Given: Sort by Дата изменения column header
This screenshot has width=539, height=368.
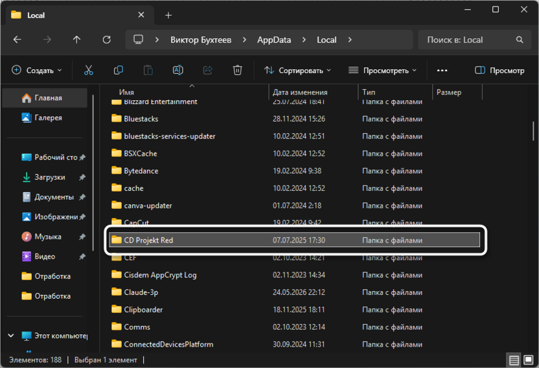Looking at the screenshot, I should 313,92.
